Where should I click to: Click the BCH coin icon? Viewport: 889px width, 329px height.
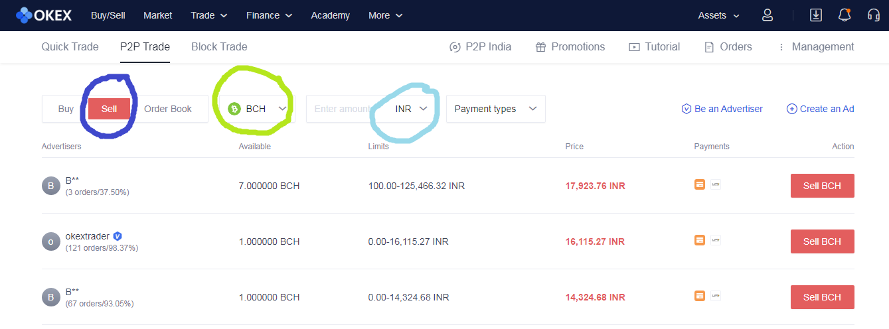234,109
